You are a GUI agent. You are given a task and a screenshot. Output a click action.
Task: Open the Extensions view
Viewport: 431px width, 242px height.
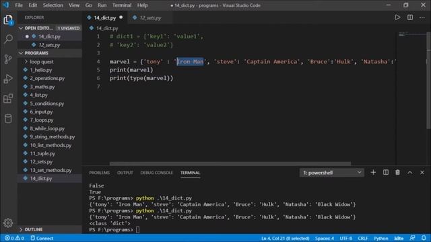tap(8, 99)
